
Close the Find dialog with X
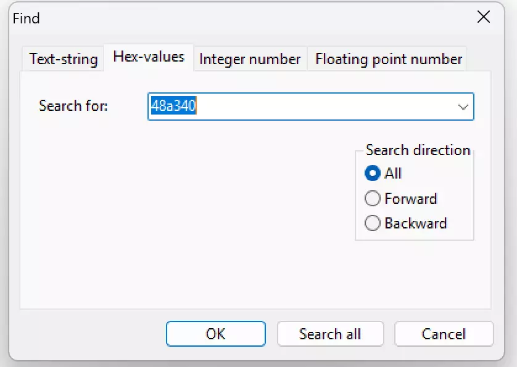click(484, 17)
